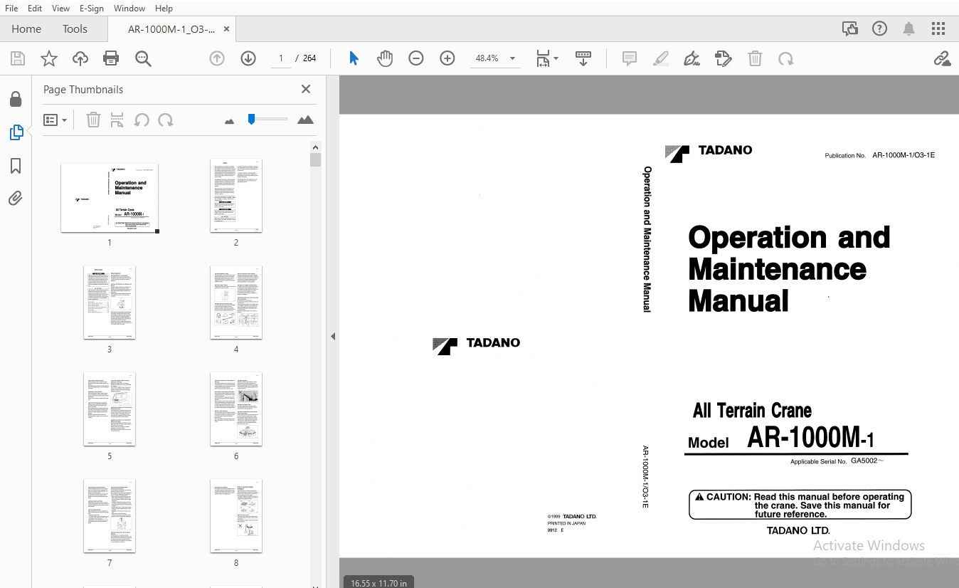Screen dimensions: 959x588
Task: Enlarge thumbnail size large mountain icon
Action: click(x=306, y=120)
